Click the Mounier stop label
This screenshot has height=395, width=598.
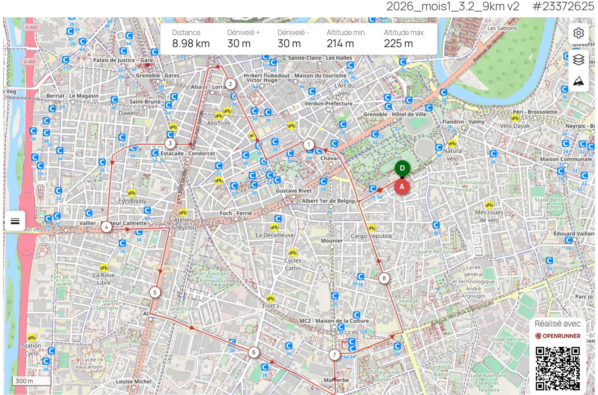(332, 241)
